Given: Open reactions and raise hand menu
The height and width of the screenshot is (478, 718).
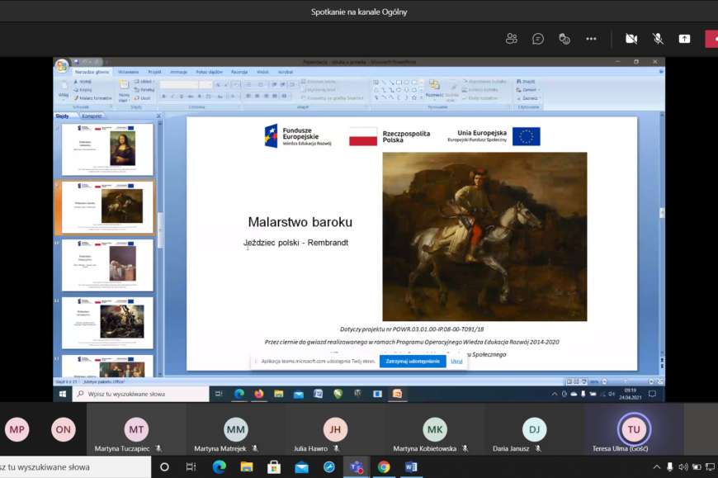Looking at the screenshot, I should pos(564,39).
